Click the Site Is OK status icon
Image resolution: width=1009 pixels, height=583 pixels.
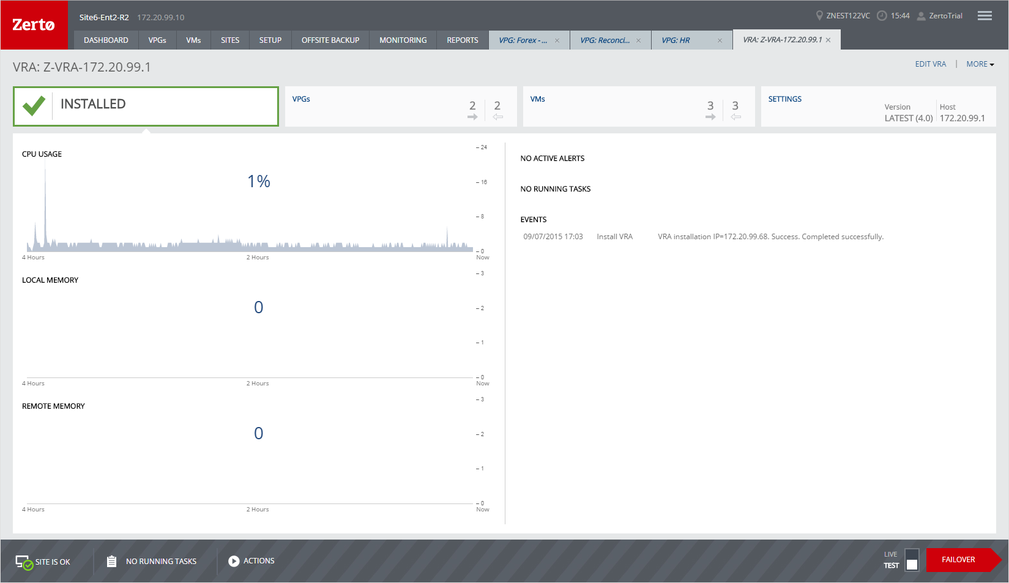click(x=24, y=562)
